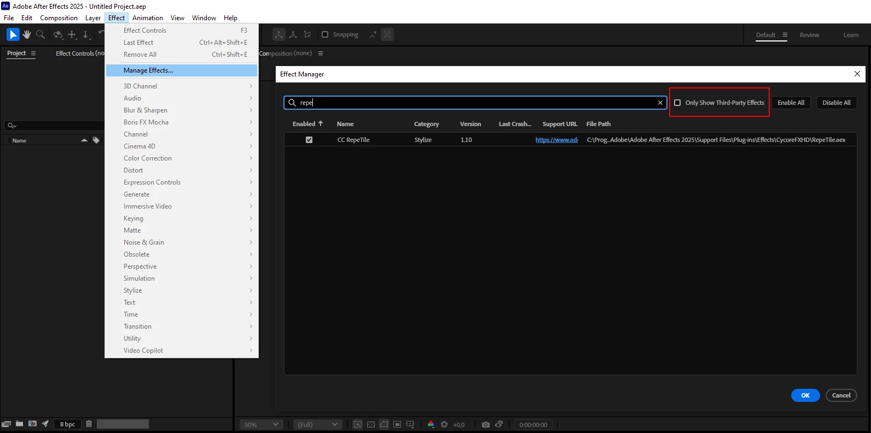Open the (Full) resolution dropdown
The height and width of the screenshot is (433, 871).
(318, 424)
